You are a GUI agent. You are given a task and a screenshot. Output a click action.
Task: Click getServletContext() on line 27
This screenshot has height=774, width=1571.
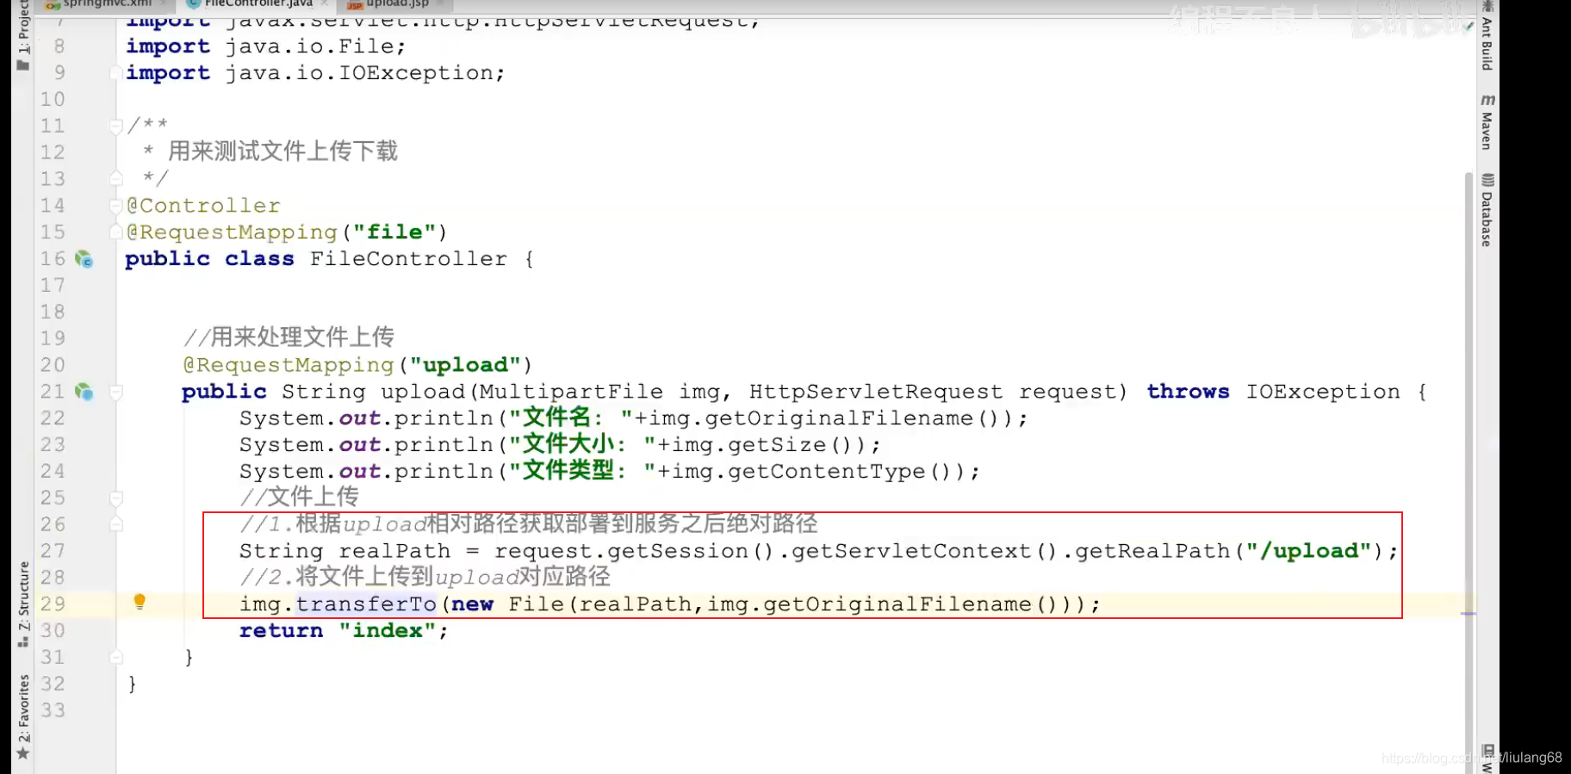pos(923,551)
